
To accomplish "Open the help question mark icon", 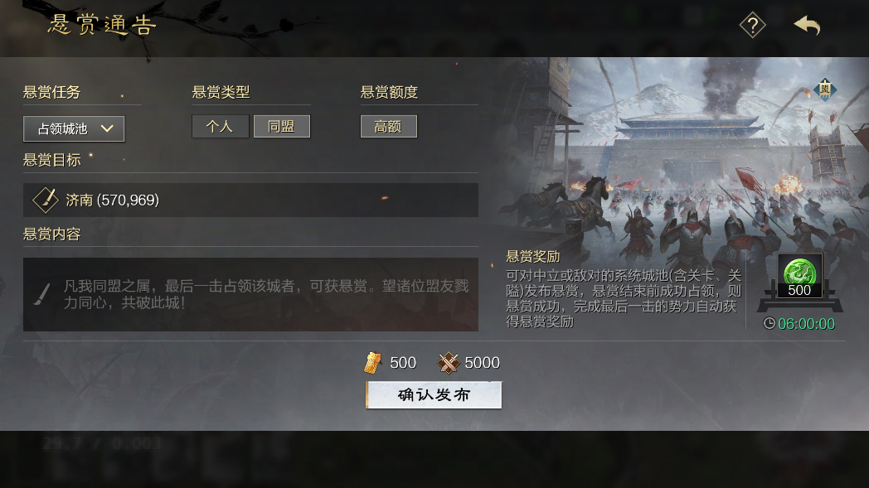I will click(752, 26).
